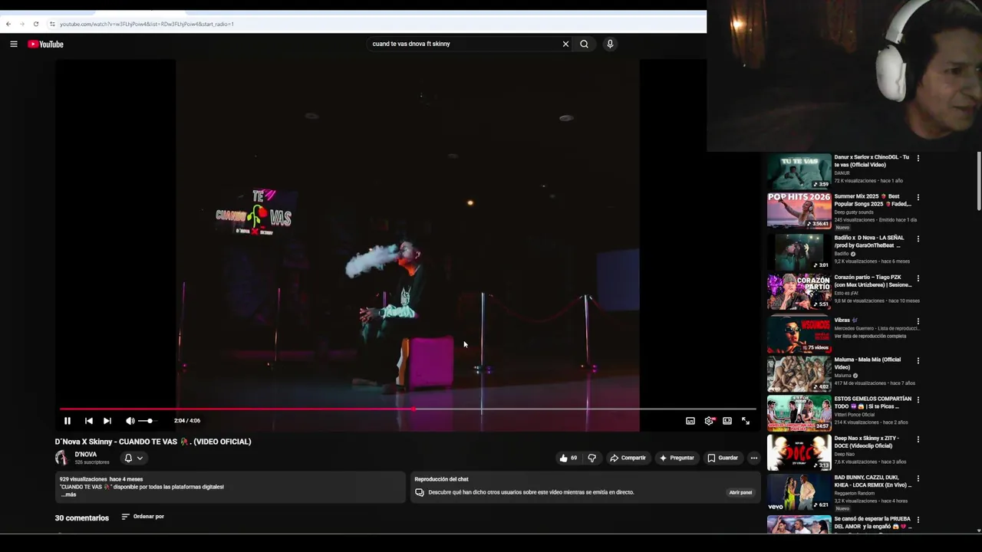
Task: Use the page vertical scrollbar
Action: click(978, 180)
